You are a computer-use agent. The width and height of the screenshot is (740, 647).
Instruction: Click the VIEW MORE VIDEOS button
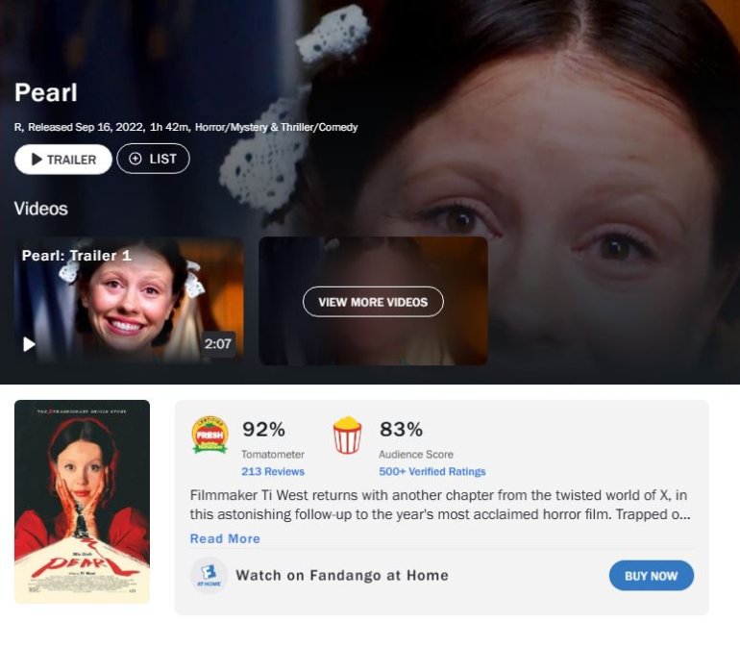pyautogui.click(x=373, y=302)
